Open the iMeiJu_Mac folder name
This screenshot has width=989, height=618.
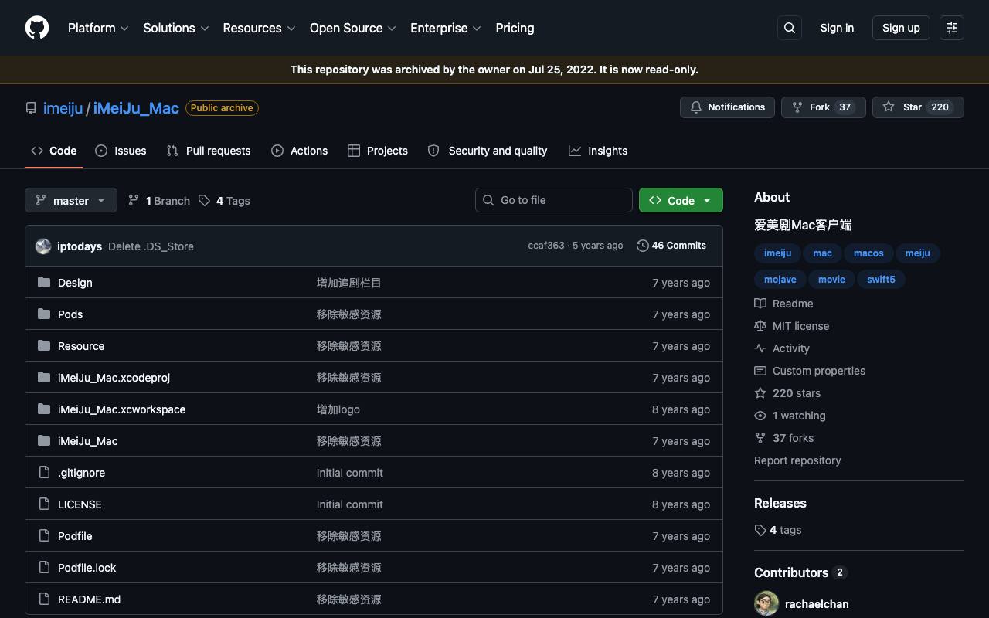88,441
